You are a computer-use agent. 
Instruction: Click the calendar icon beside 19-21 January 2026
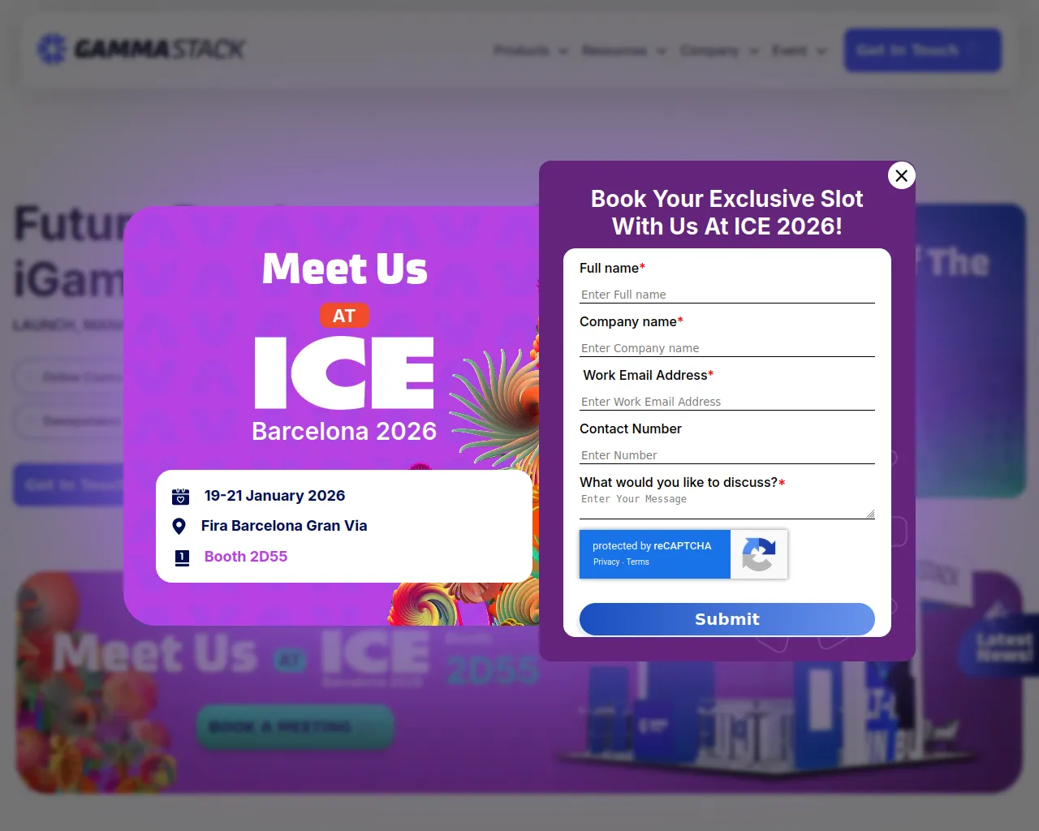(181, 497)
